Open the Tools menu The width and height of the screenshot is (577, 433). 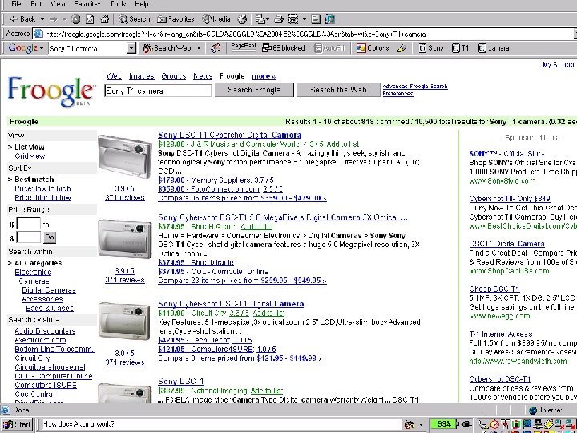coord(118,4)
